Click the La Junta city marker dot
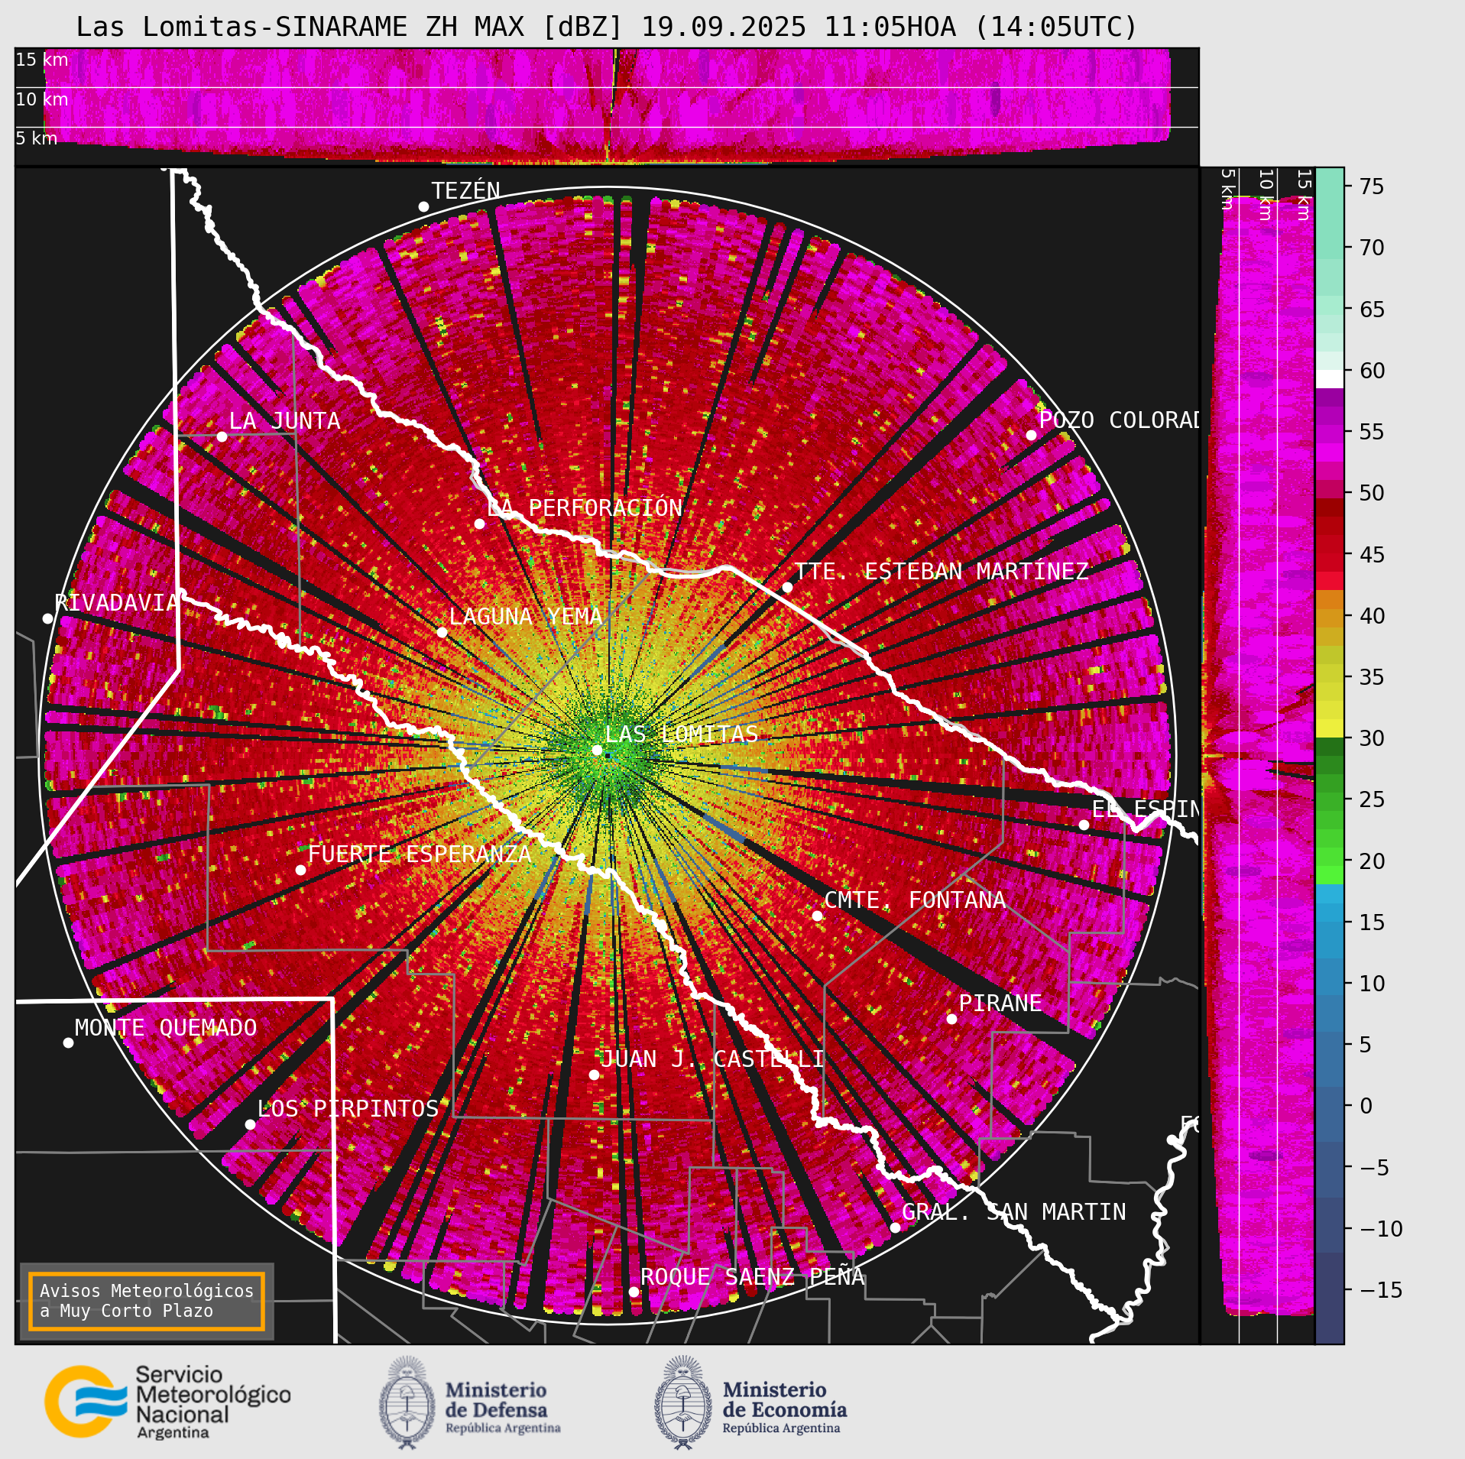The image size is (1465, 1459). tap(222, 436)
